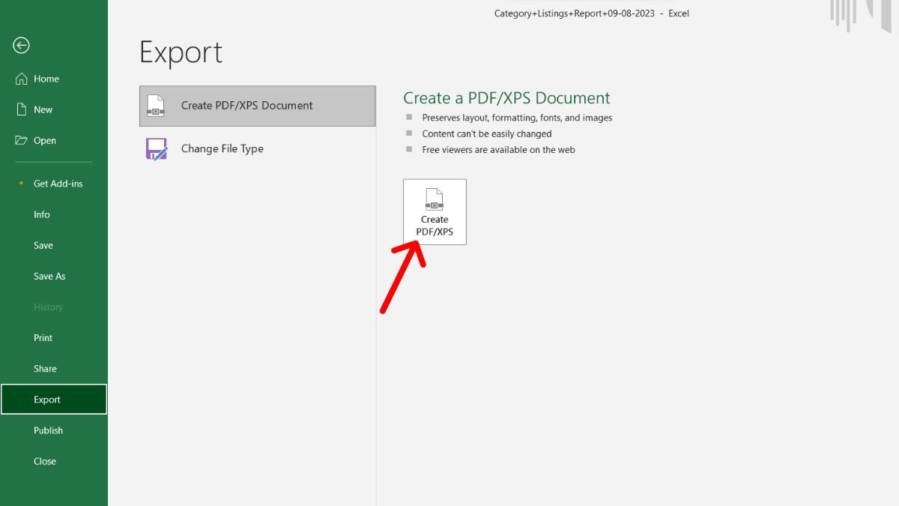The width and height of the screenshot is (899, 506).
Task: Open the Info menu item
Action: (x=41, y=214)
